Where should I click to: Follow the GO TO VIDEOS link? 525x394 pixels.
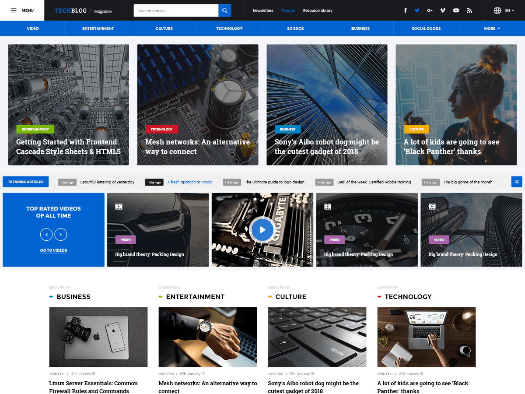(x=53, y=250)
